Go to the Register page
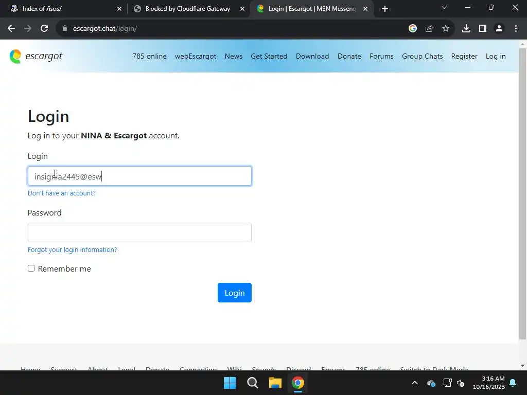527x395 pixels. coord(464,56)
